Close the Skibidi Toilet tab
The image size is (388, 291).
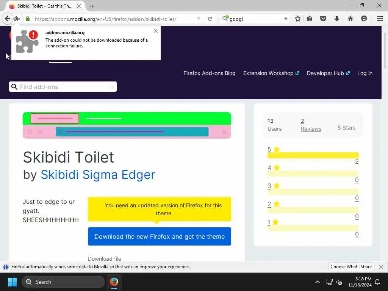79,6
